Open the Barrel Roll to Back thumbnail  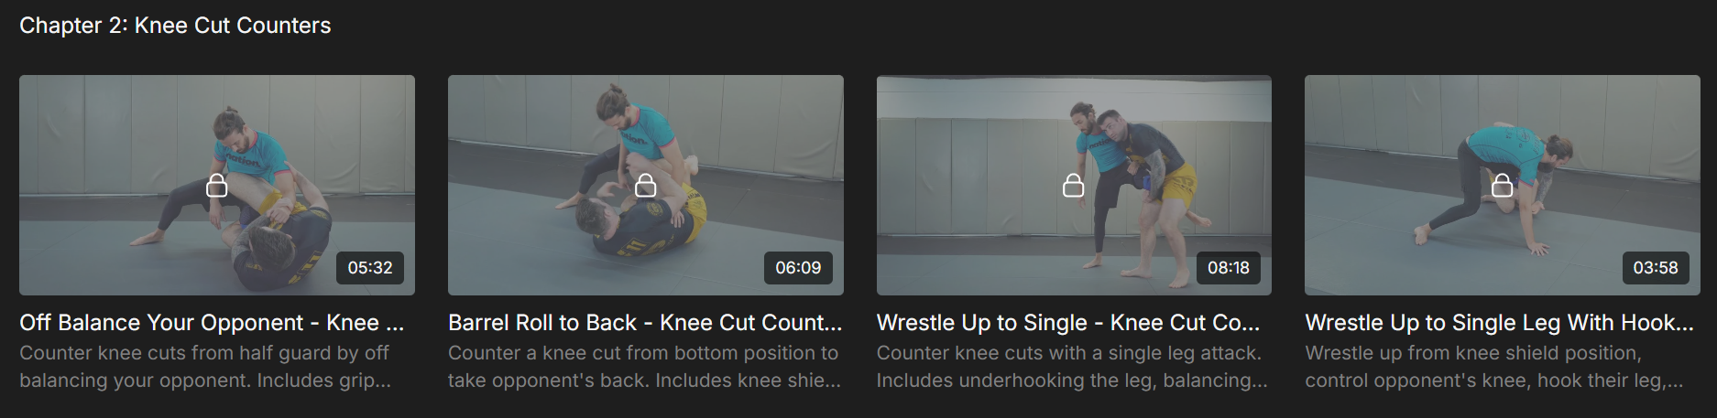coord(646,185)
